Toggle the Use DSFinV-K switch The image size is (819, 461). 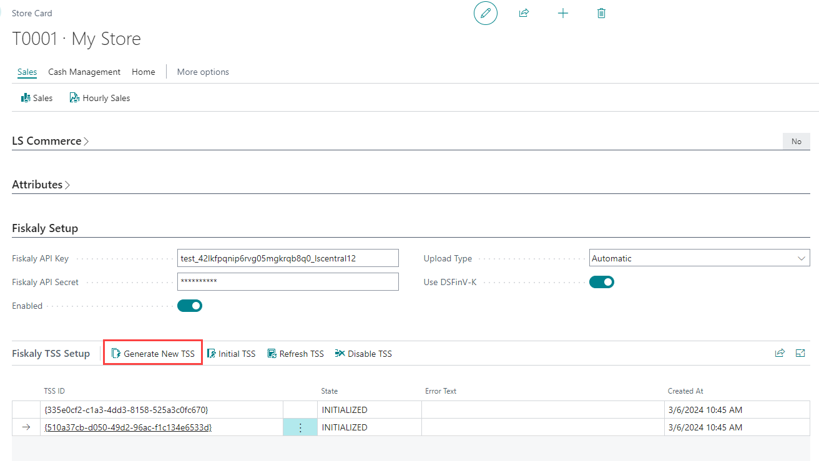[602, 282]
